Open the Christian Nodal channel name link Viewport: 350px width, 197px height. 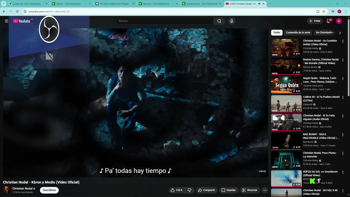22,189
